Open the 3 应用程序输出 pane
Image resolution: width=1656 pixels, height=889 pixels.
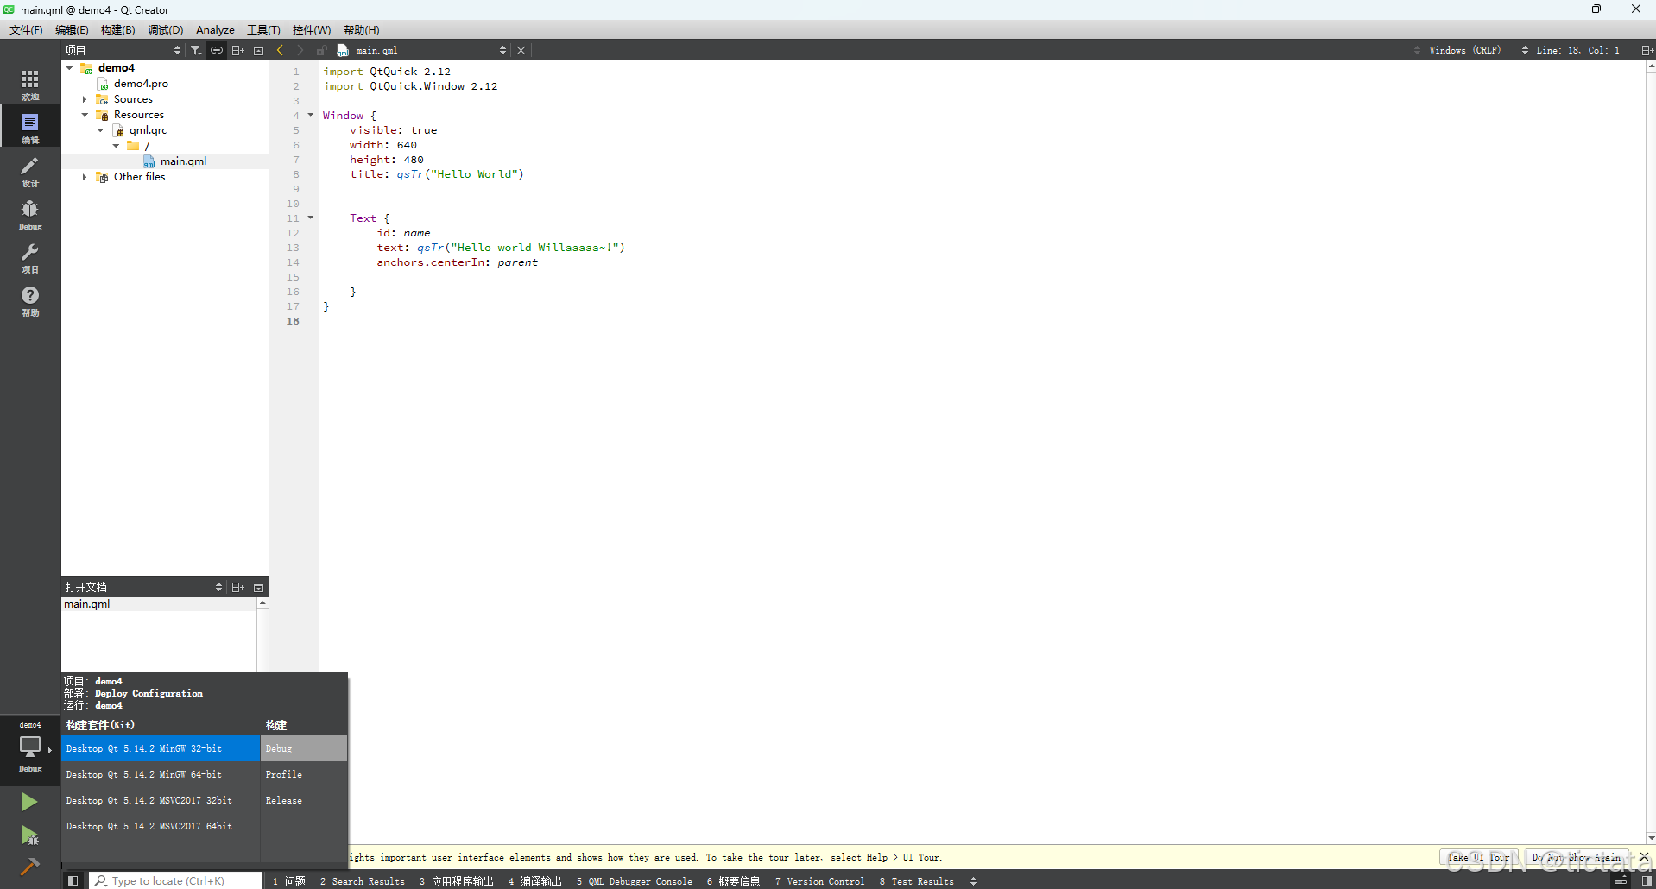(457, 881)
